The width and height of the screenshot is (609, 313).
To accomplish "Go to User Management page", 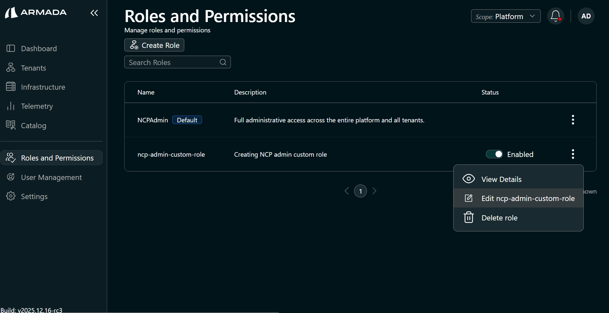I will (x=51, y=177).
